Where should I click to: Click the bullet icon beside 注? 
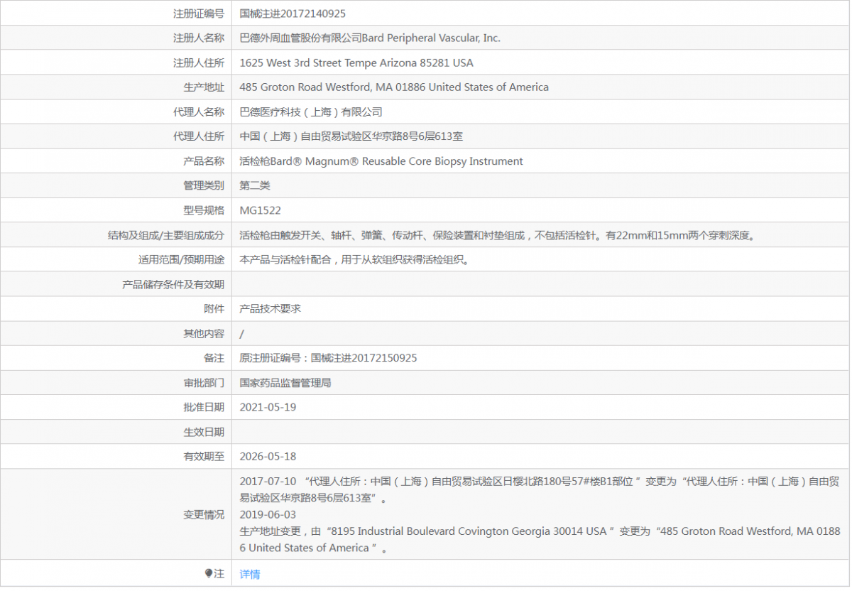pyautogui.click(x=209, y=573)
